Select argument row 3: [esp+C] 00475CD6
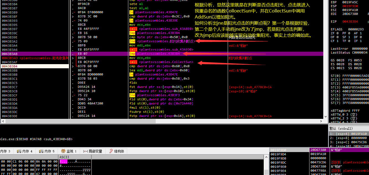The width and height of the screenshot is (369, 175). (349, 142)
